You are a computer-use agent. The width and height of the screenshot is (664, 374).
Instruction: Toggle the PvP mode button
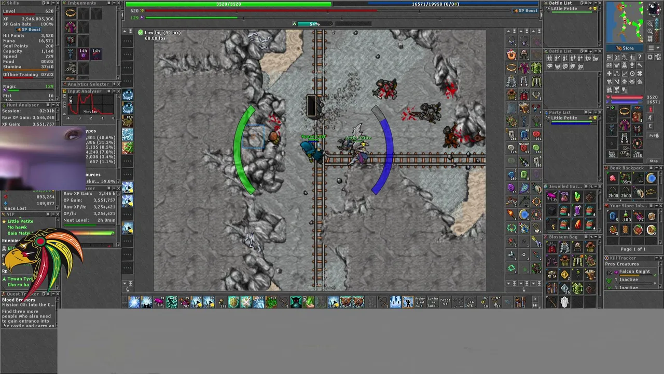tap(653, 136)
